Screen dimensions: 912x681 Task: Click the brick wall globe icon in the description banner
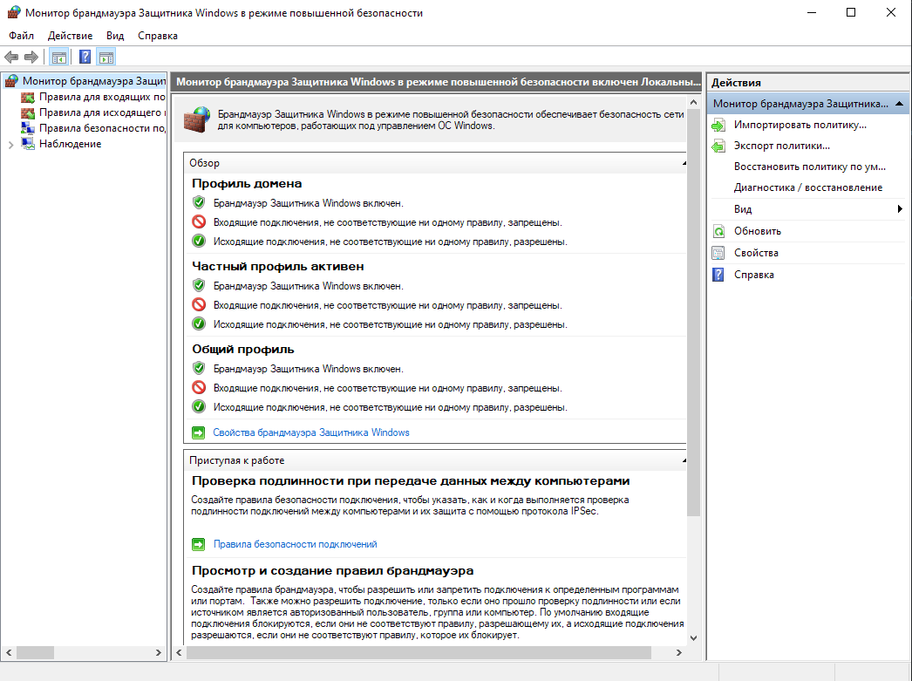pyautogui.click(x=196, y=119)
